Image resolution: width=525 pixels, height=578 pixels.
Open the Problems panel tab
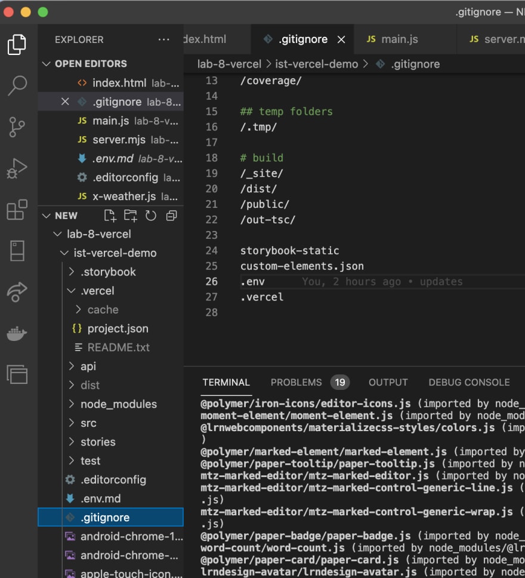click(x=297, y=382)
